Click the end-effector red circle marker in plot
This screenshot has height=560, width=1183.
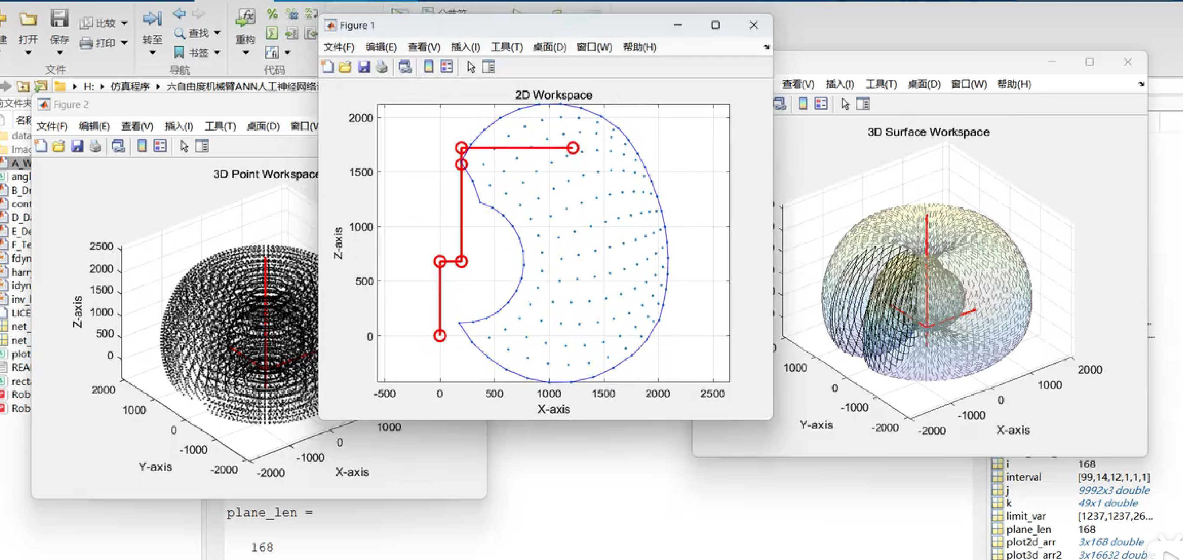[x=573, y=148]
